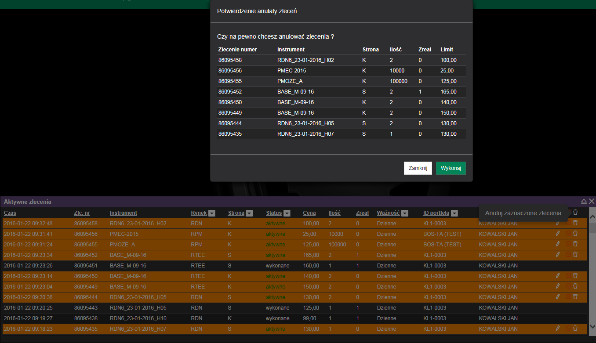Screen dimensions: 596x343
Task: Click the executed order 86095438 row
Action: (294, 318)
